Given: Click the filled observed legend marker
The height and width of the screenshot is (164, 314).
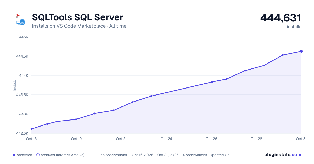Looking at the screenshot, I should coord(14,155).
